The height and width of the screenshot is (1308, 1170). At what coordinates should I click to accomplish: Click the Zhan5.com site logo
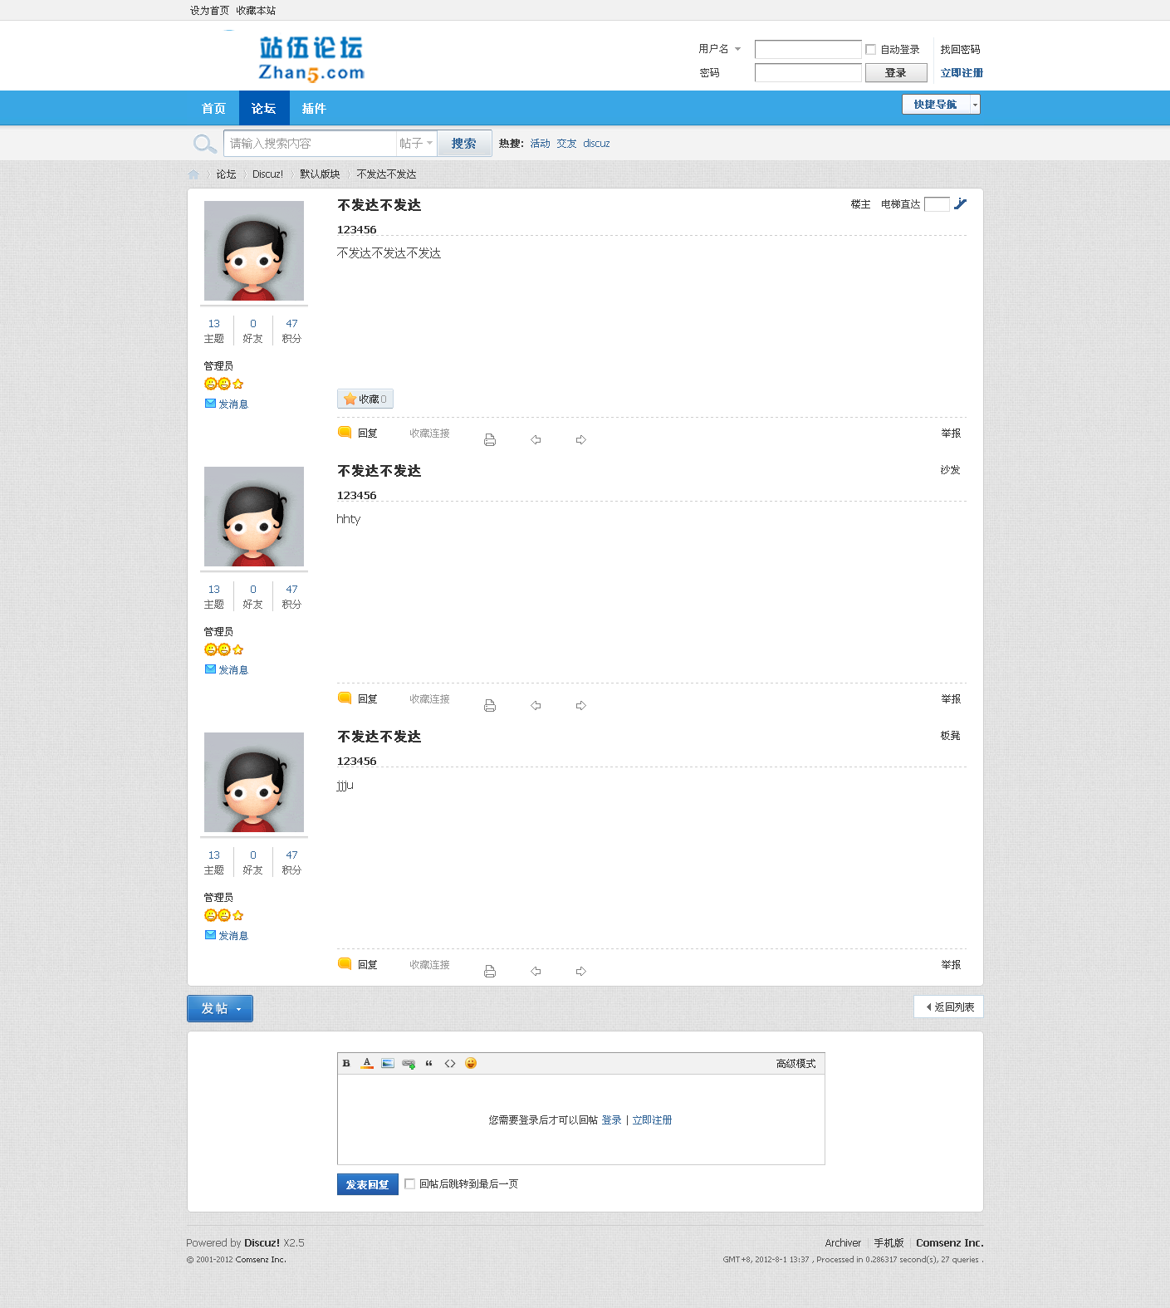(x=311, y=58)
